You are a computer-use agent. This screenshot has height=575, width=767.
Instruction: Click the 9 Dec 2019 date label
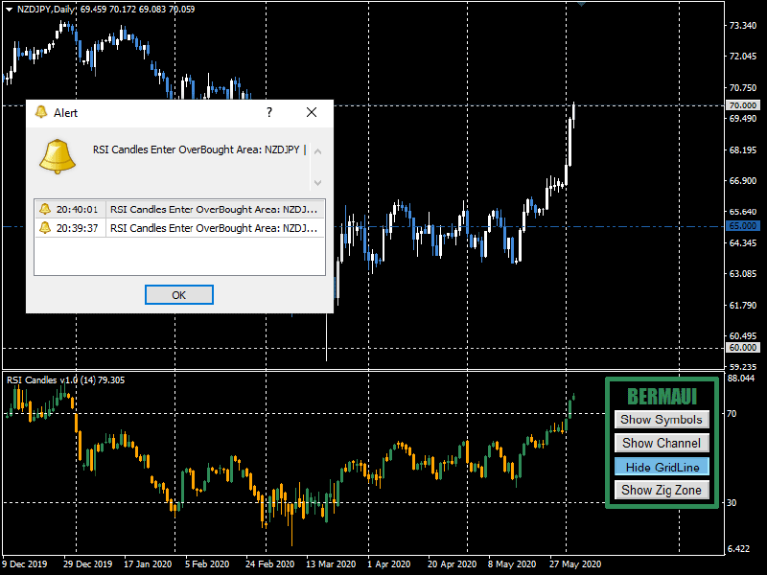click(25, 563)
